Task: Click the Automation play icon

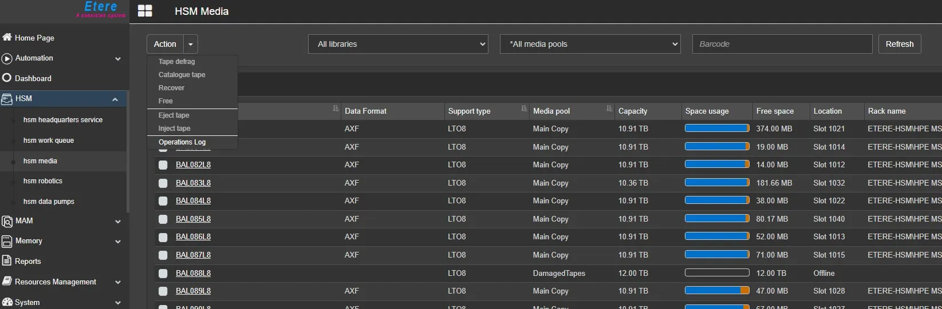Action: 7,58
